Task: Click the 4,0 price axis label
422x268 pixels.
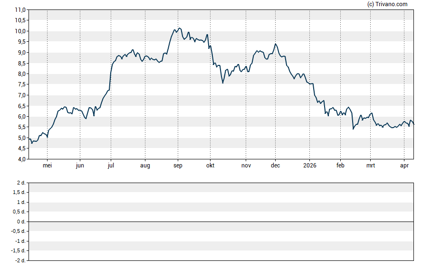Action: (x=21, y=159)
